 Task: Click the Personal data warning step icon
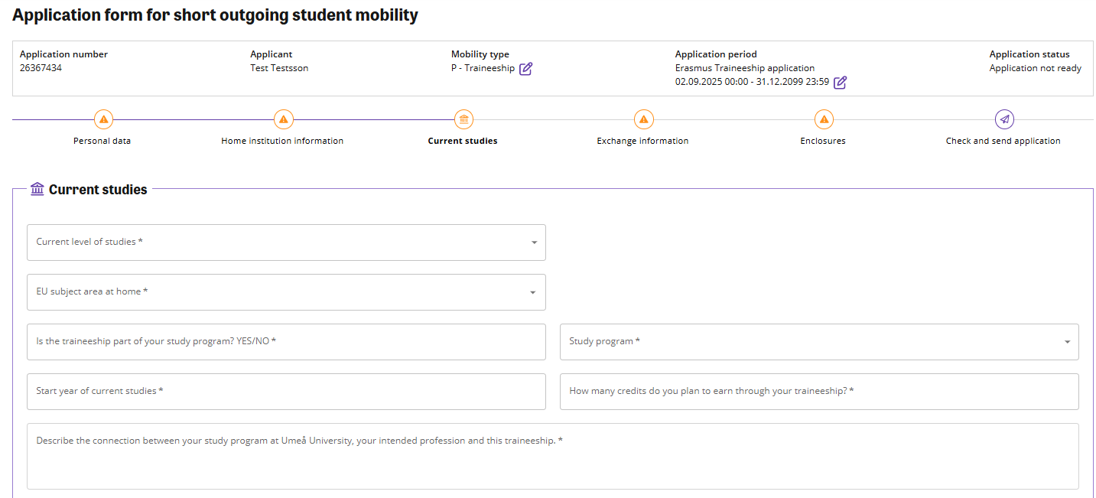point(103,119)
